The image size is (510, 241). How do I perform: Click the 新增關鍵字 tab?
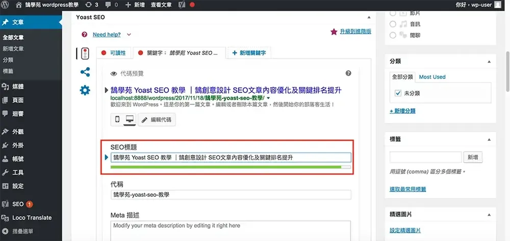pos(249,53)
